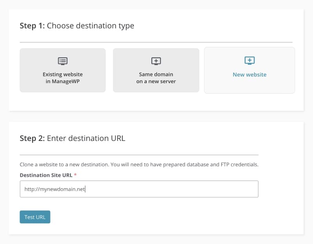The image size is (313, 244).
Task: Click the 'on a new server' text line
Action: [x=156, y=81]
